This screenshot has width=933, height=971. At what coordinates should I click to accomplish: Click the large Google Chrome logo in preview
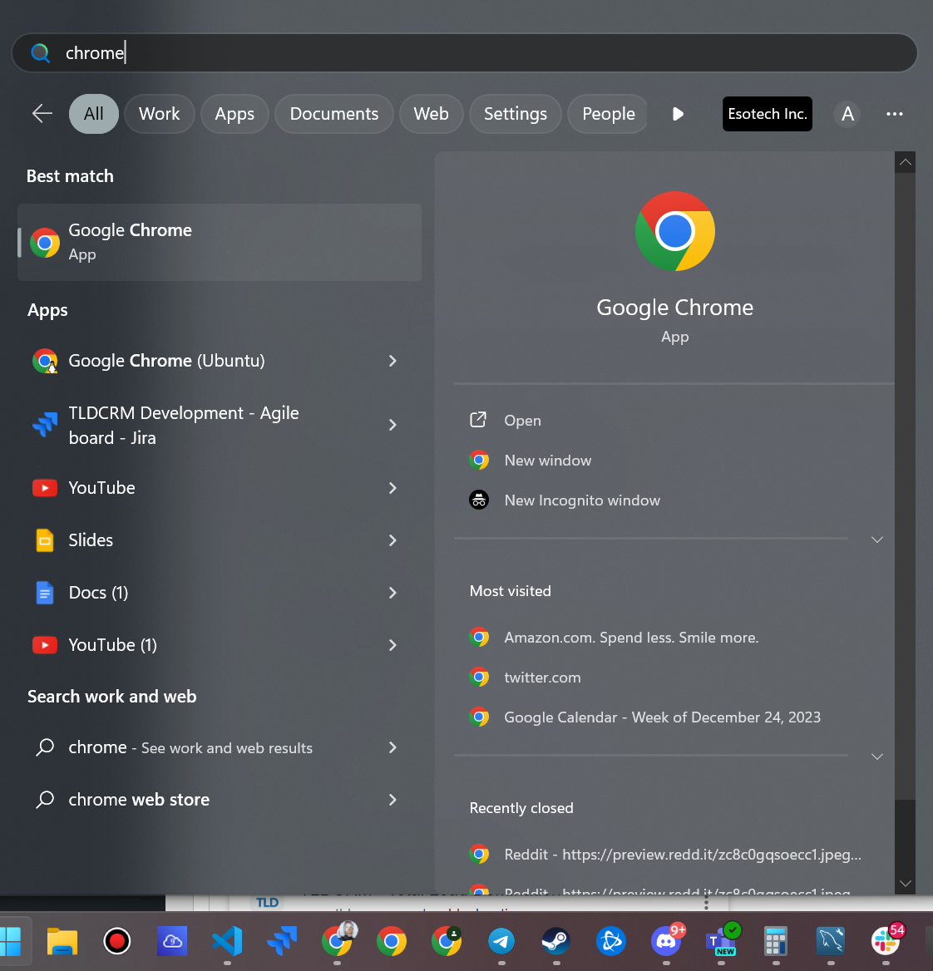click(x=674, y=231)
